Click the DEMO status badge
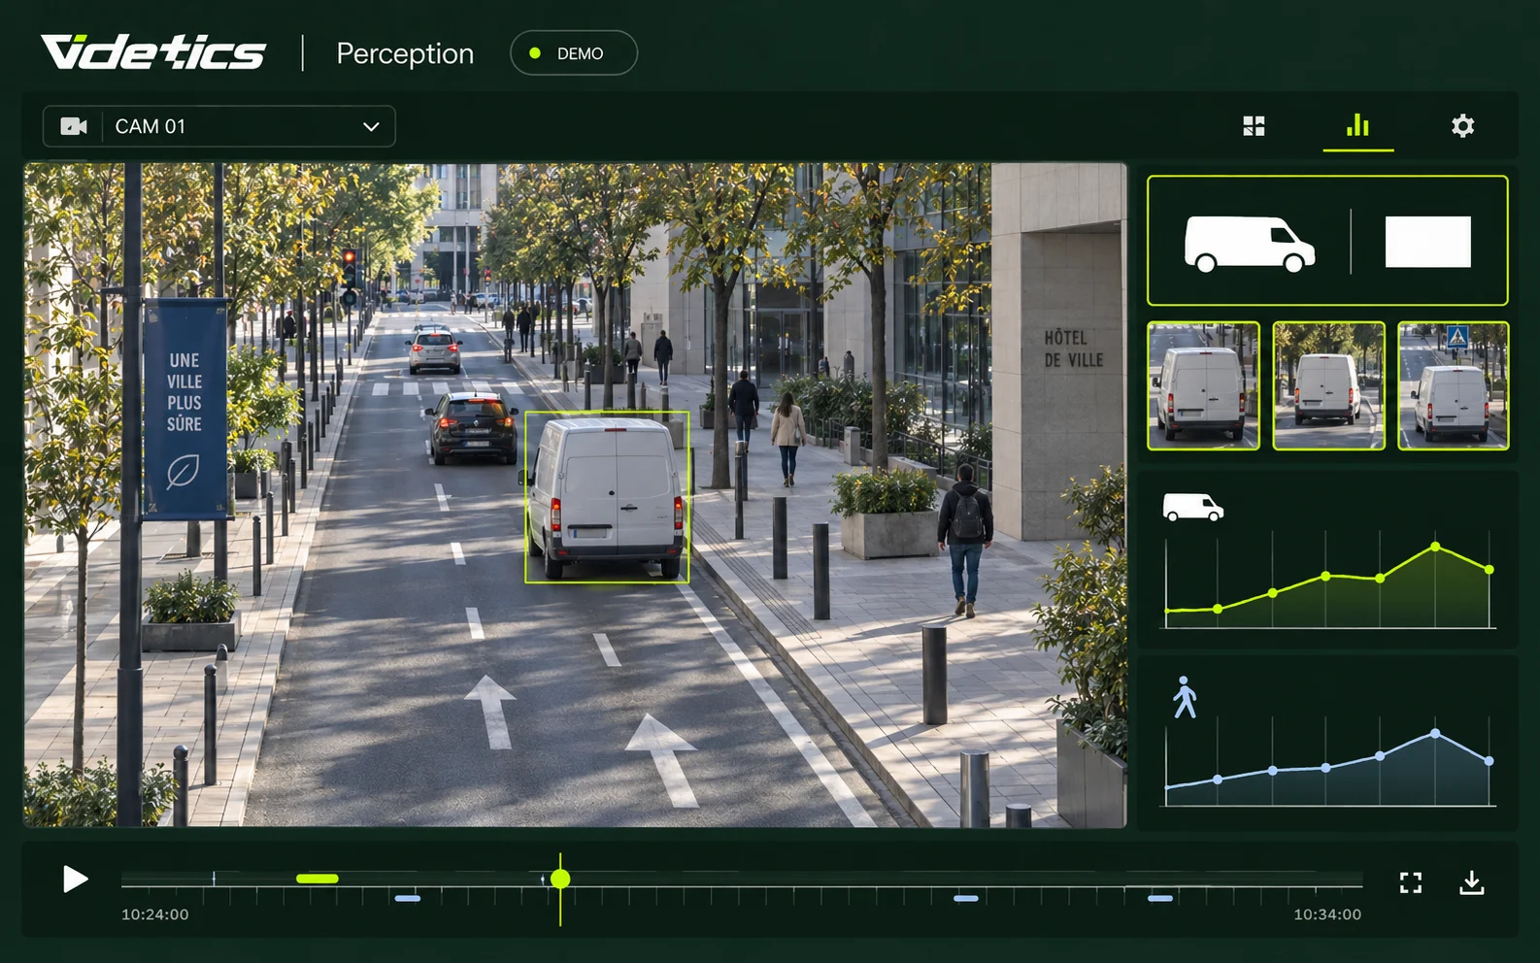The height and width of the screenshot is (963, 1540). (573, 53)
